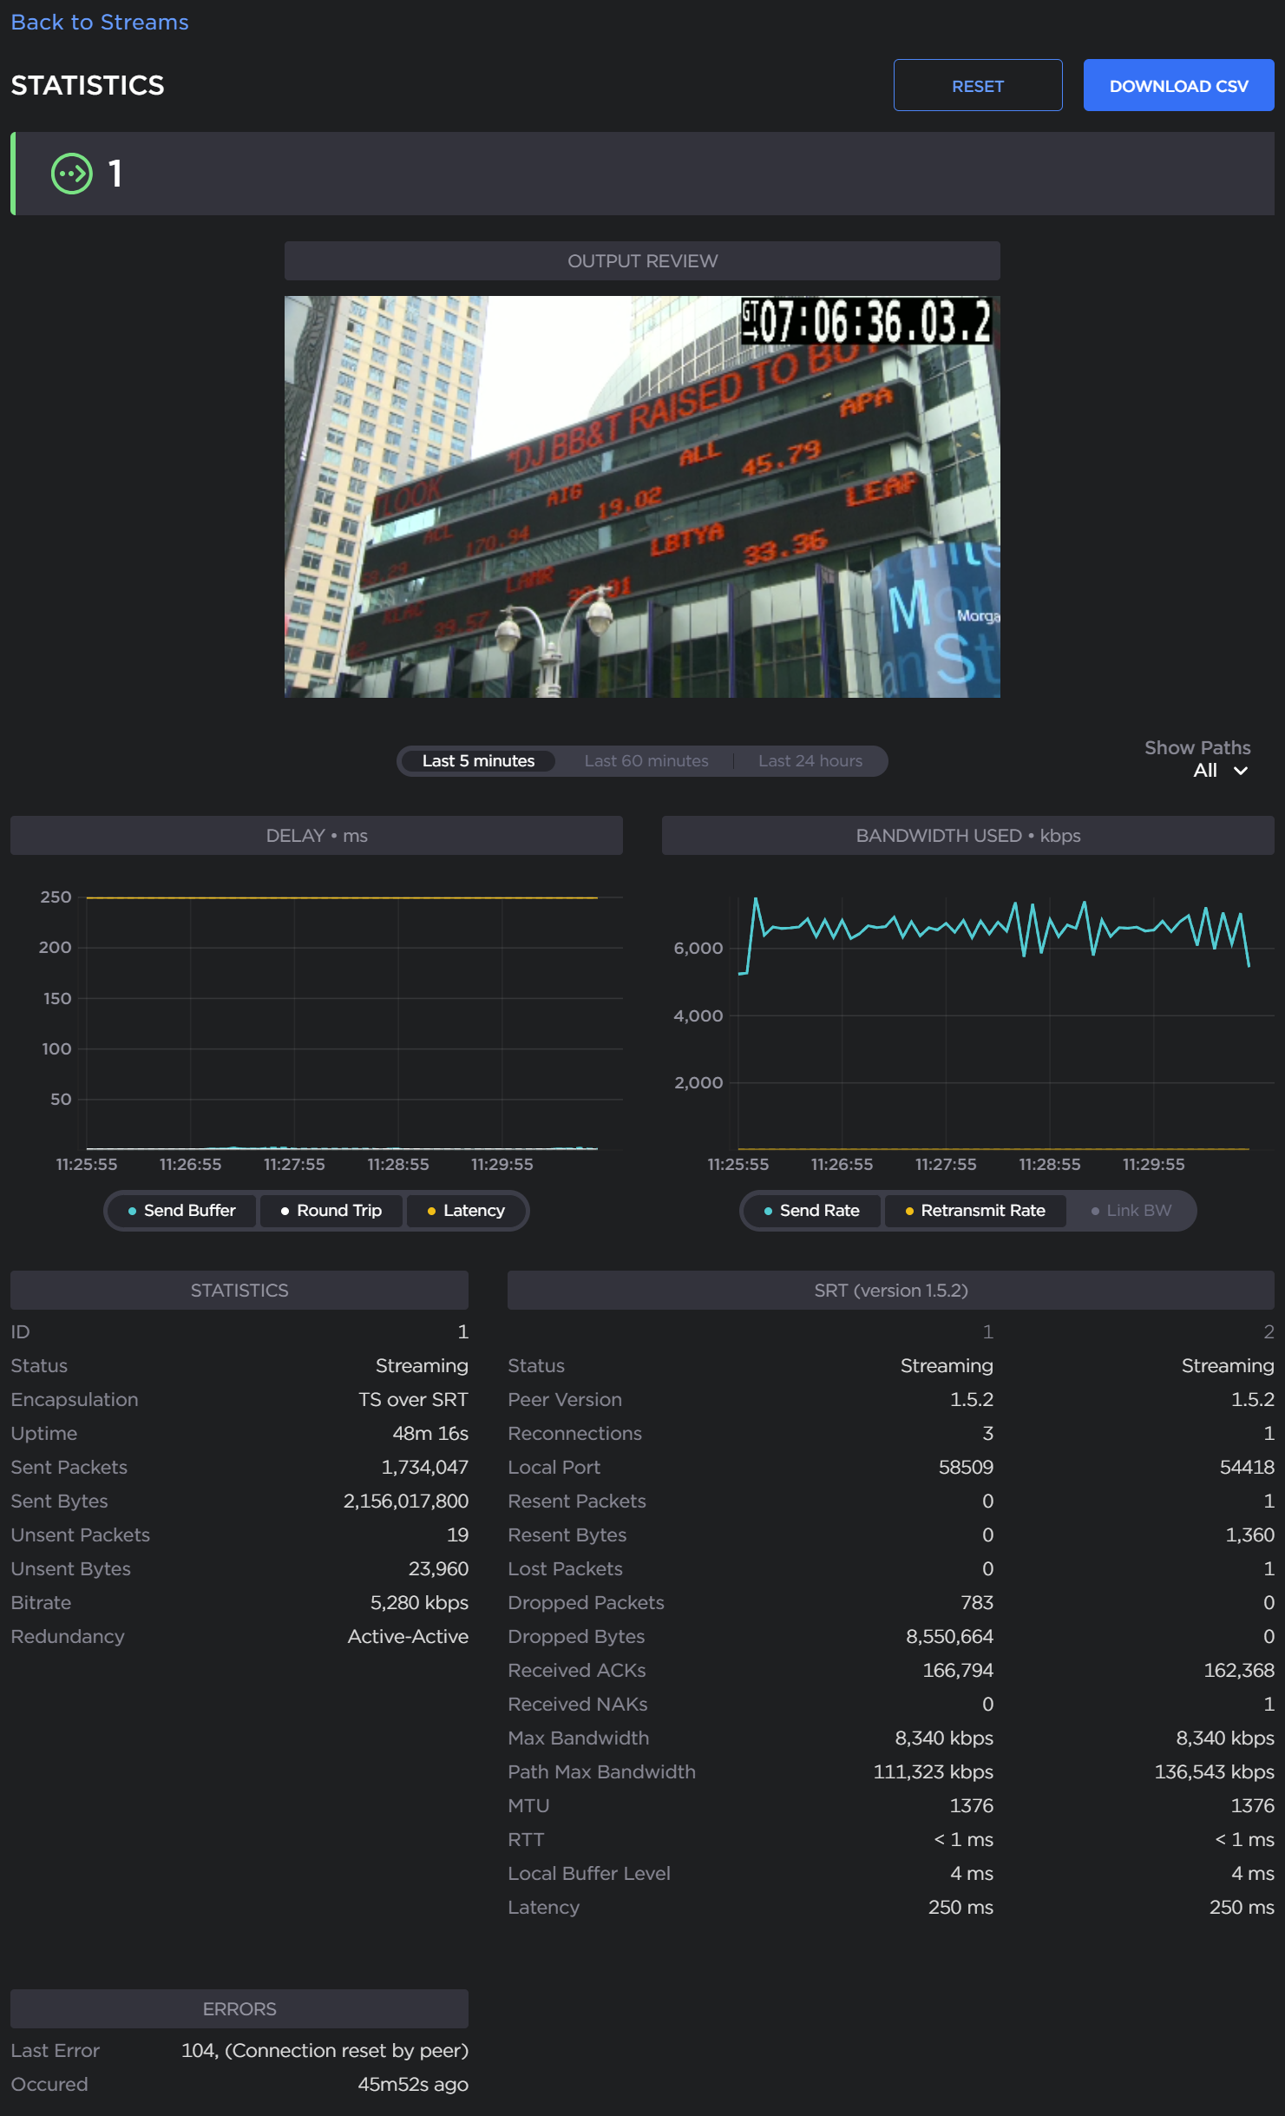Switch to Last 60 minutes view
The height and width of the screenshot is (2116, 1285).
click(x=646, y=761)
